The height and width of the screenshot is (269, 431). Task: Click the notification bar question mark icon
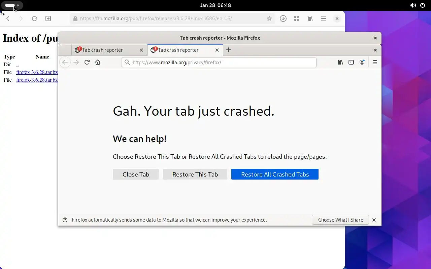point(65,220)
